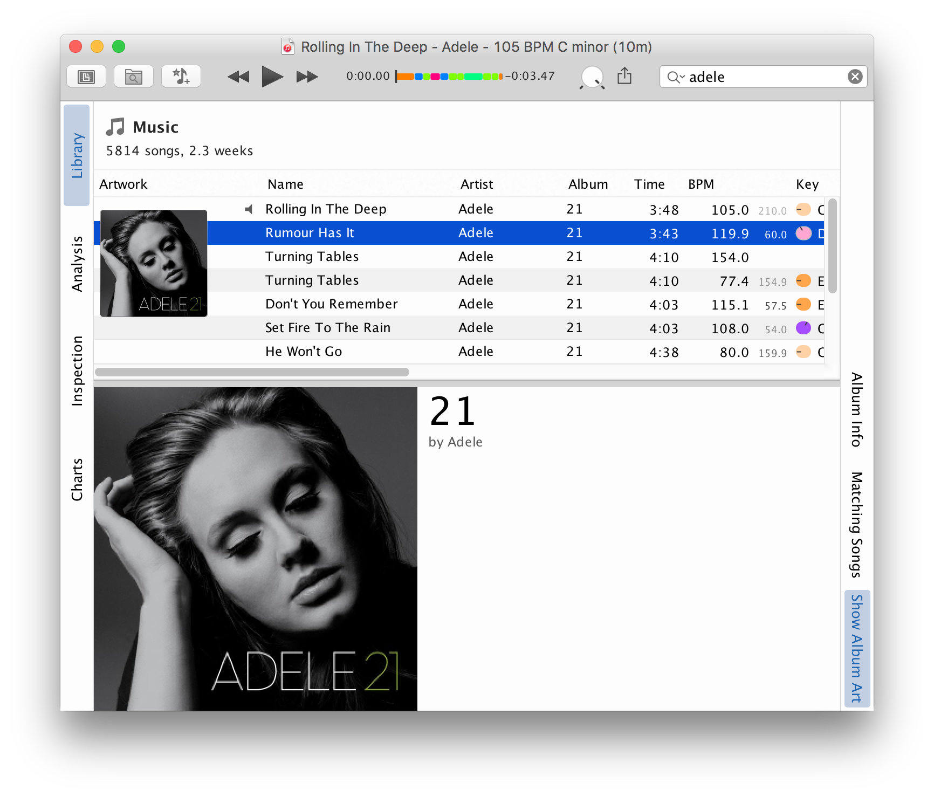Toggle the Album Info panel

coord(856,409)
